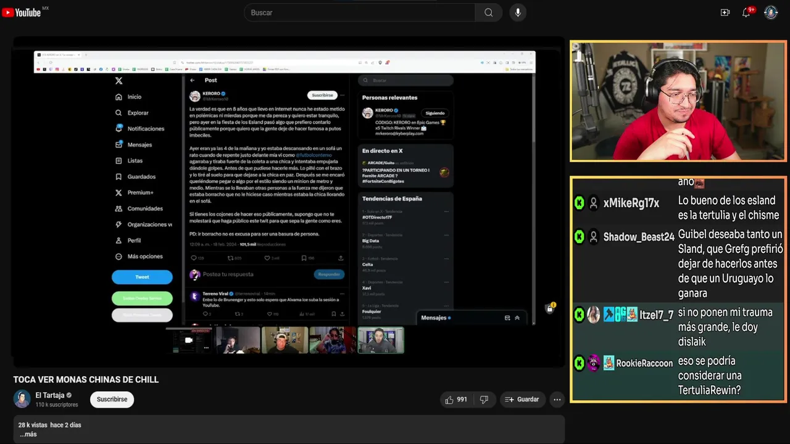
Task: Expand the Mensajes drawer chevrons
Action: pos(517,318)
